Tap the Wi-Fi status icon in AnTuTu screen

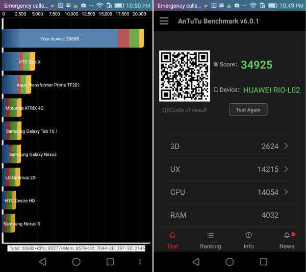tap(253, 6)
